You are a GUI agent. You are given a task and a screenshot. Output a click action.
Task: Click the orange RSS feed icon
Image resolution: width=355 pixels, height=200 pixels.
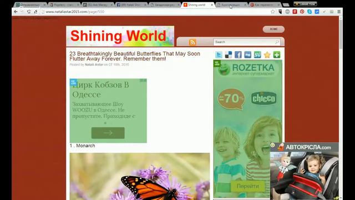(192, 42)
